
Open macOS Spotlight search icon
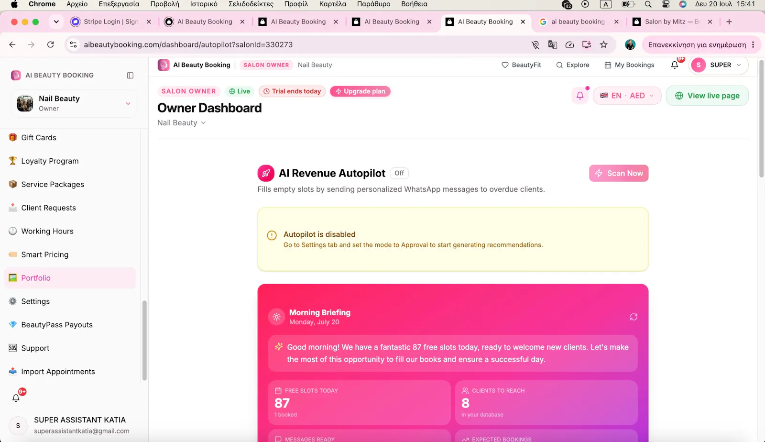[648, 4]
